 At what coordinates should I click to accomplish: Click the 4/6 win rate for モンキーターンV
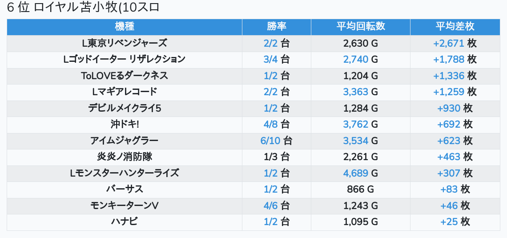coord(270,206)
